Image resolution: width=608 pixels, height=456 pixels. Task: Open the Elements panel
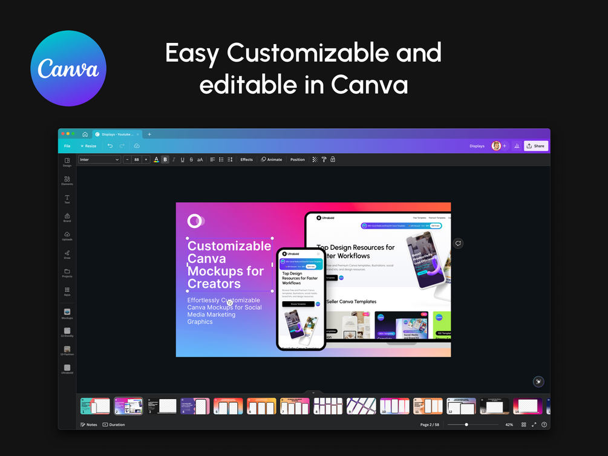[x=67, y=181]
